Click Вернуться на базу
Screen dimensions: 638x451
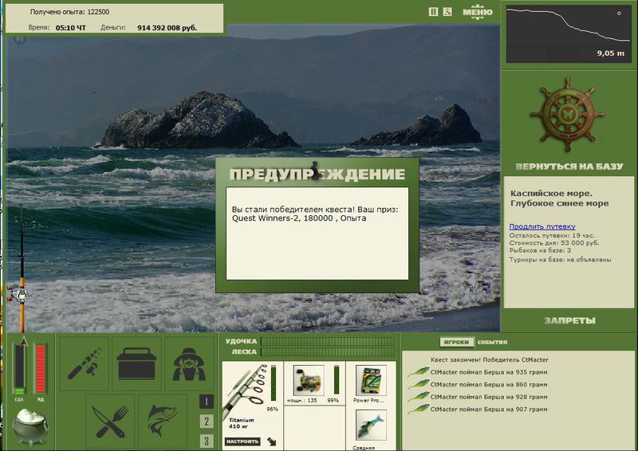pos(569,167)
